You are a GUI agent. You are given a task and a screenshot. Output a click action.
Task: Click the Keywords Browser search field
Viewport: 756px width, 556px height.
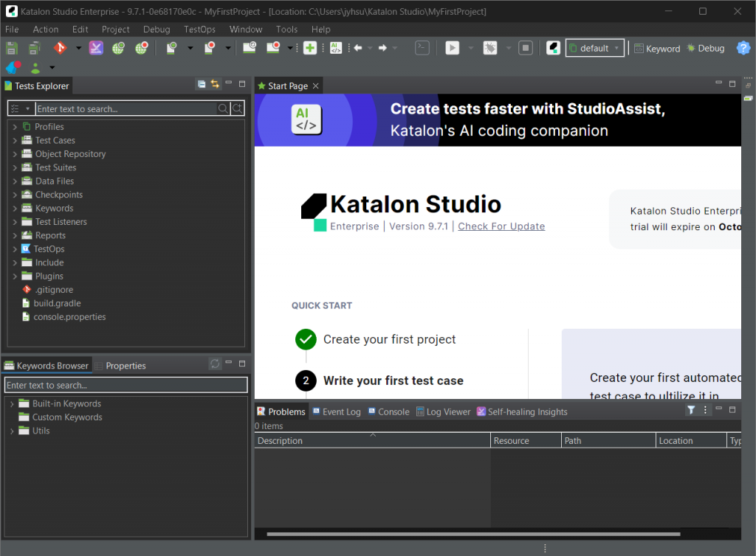[x=126, y=385]
